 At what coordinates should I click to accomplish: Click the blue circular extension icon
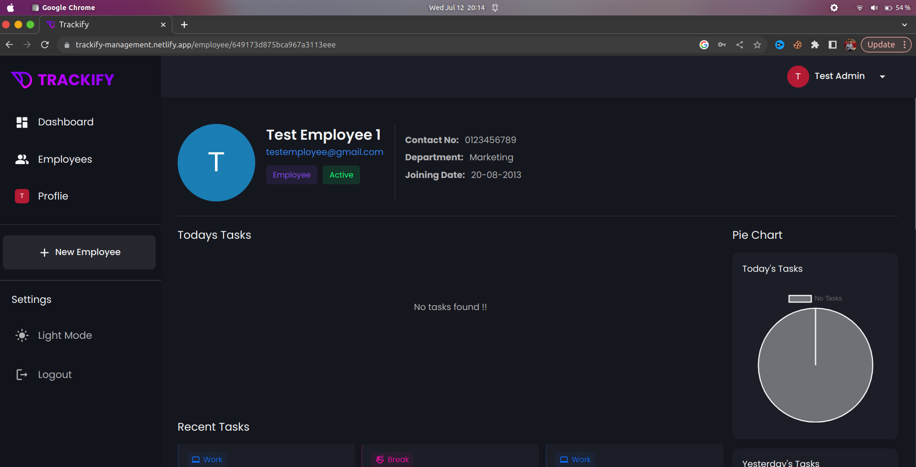click(780, 44)
